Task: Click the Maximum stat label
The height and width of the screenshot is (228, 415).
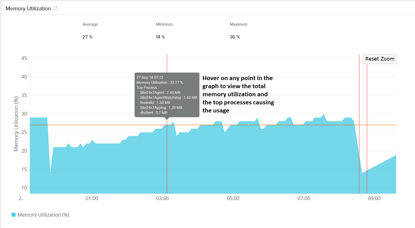Action: coord(238,24)
